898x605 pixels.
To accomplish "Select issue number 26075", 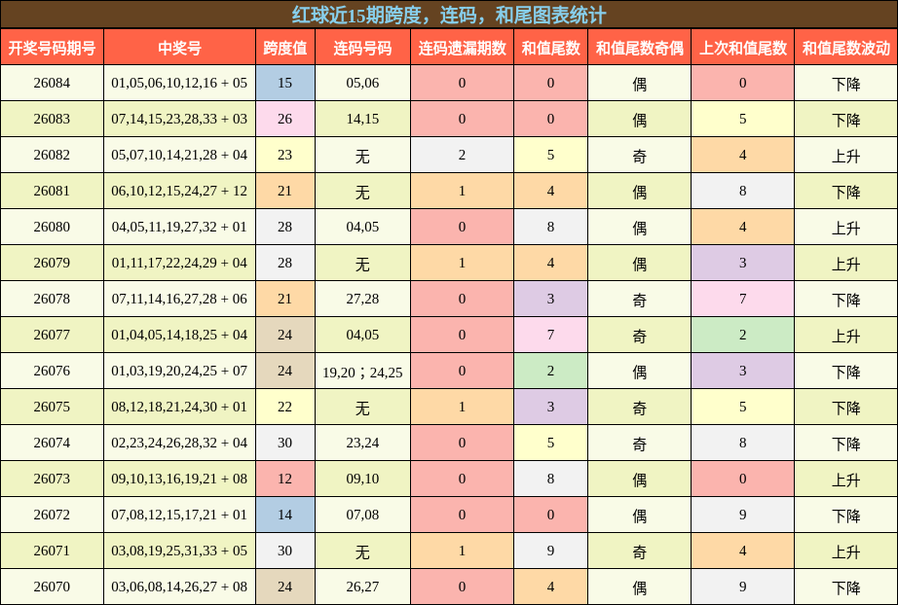I will pos(52,408).
